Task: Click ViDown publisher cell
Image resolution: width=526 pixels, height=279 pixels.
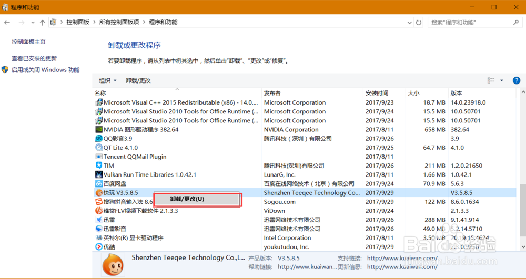Action: point(275,211)
